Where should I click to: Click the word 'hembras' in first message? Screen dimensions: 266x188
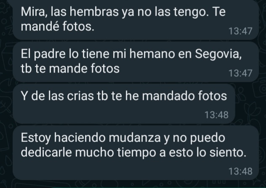(94, 12)
